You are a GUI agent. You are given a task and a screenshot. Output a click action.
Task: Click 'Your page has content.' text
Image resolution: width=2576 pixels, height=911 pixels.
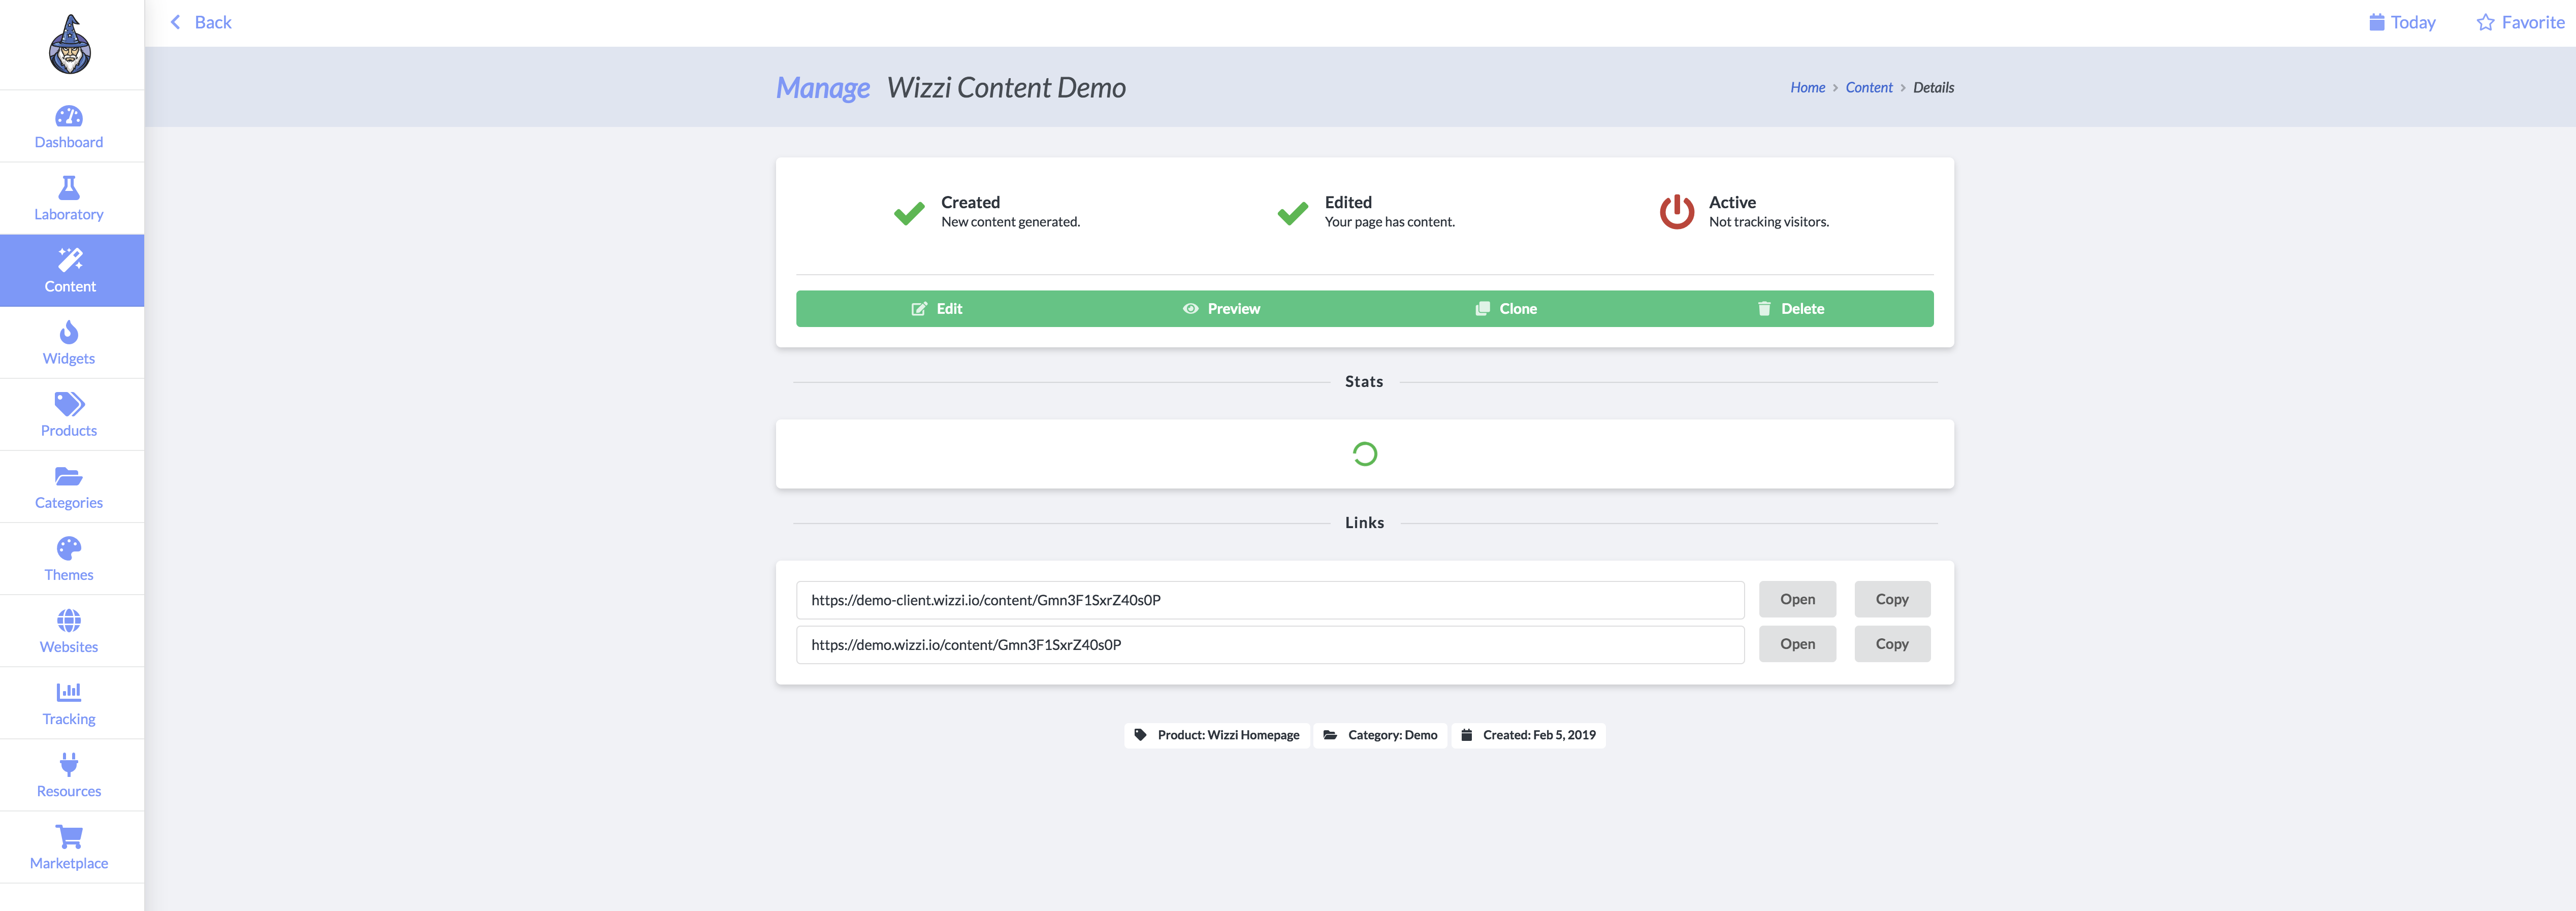(1390, 222)
